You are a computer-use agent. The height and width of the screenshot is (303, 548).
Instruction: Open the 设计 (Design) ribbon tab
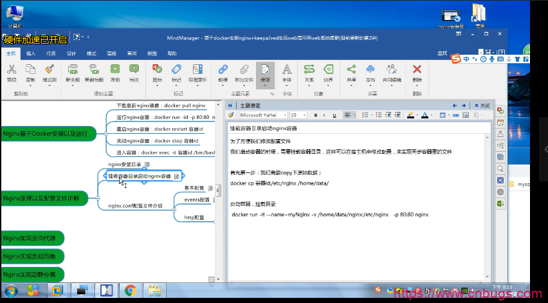(x=71, y=53)
